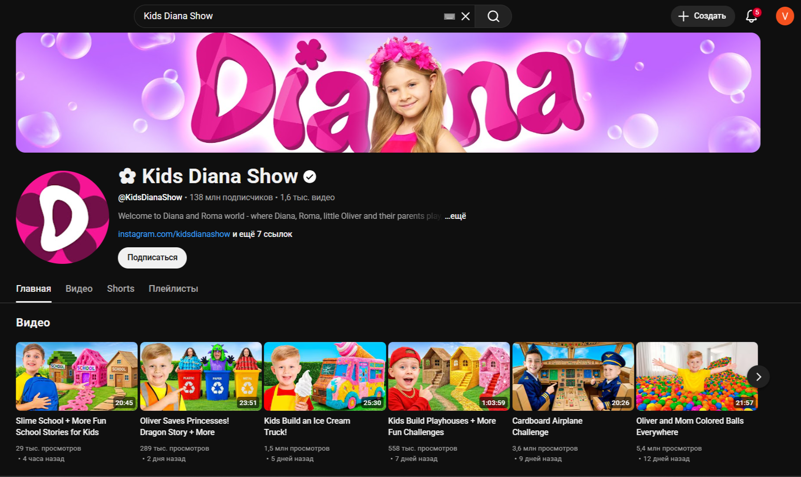Open the Slime School video thumbnail

point(77,376)
